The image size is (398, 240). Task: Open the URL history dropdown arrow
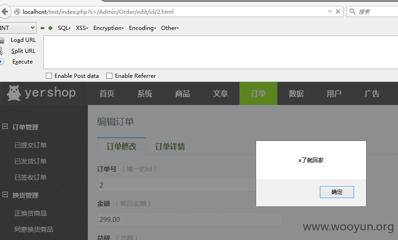(x=330, y=12)
